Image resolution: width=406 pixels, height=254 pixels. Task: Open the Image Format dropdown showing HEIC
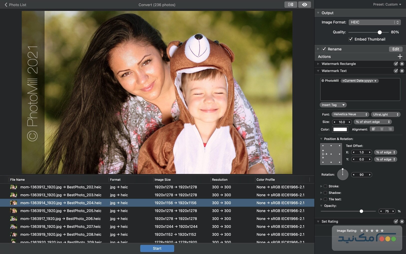[374, 22]
